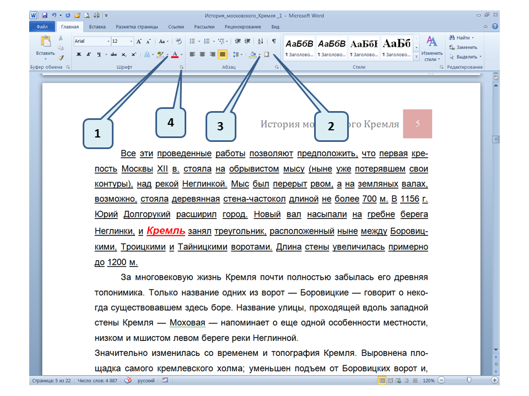The height and width of the screenshot is (396, 529).
Task: Click the Format Painter brush icon
Action: tap(61, 57)
